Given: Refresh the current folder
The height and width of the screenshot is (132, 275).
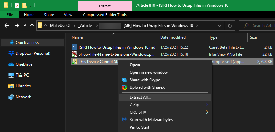Looking at the screenshot, I should (x=230, y=26).
